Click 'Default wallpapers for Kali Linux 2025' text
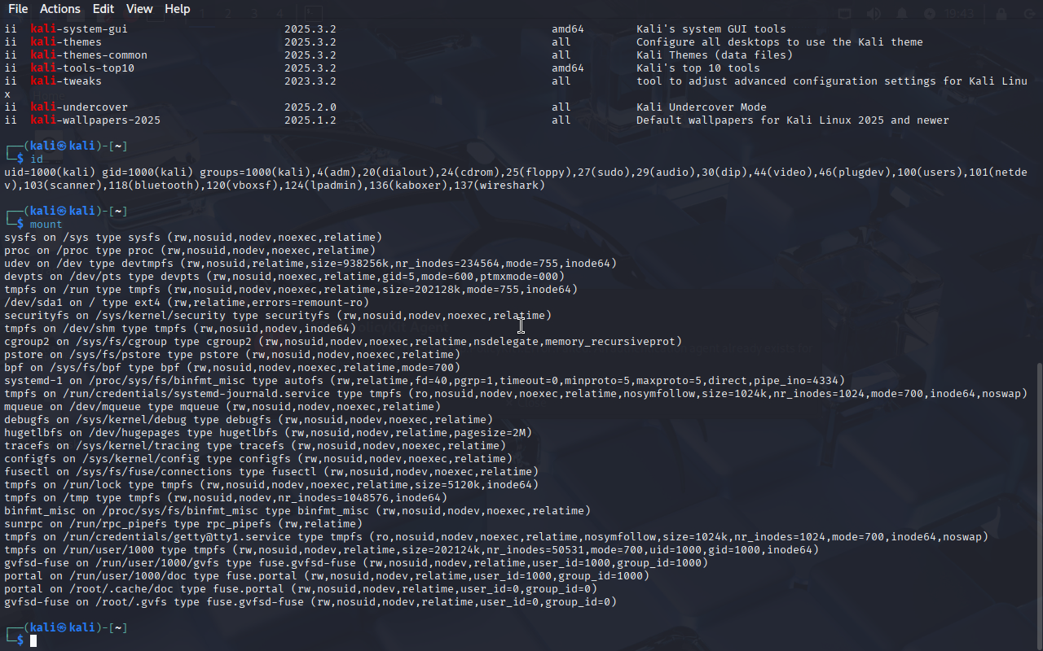This screenshot has width=1043, height=651. coord(760,120)
